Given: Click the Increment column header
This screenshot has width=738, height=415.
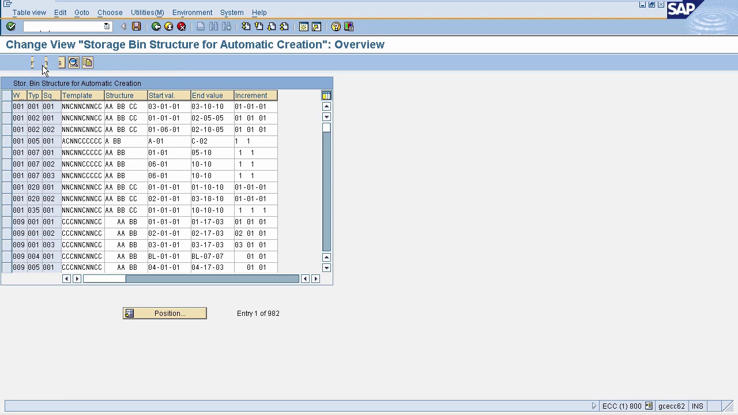Looking at the screenshot, I should coord(255,95).
